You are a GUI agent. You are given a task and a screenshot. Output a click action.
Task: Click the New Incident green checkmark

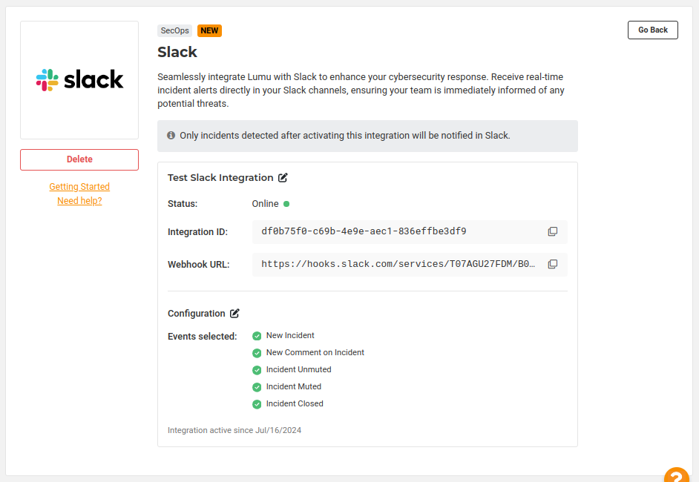(257, 336)
